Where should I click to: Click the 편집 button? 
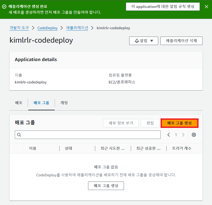150,123
